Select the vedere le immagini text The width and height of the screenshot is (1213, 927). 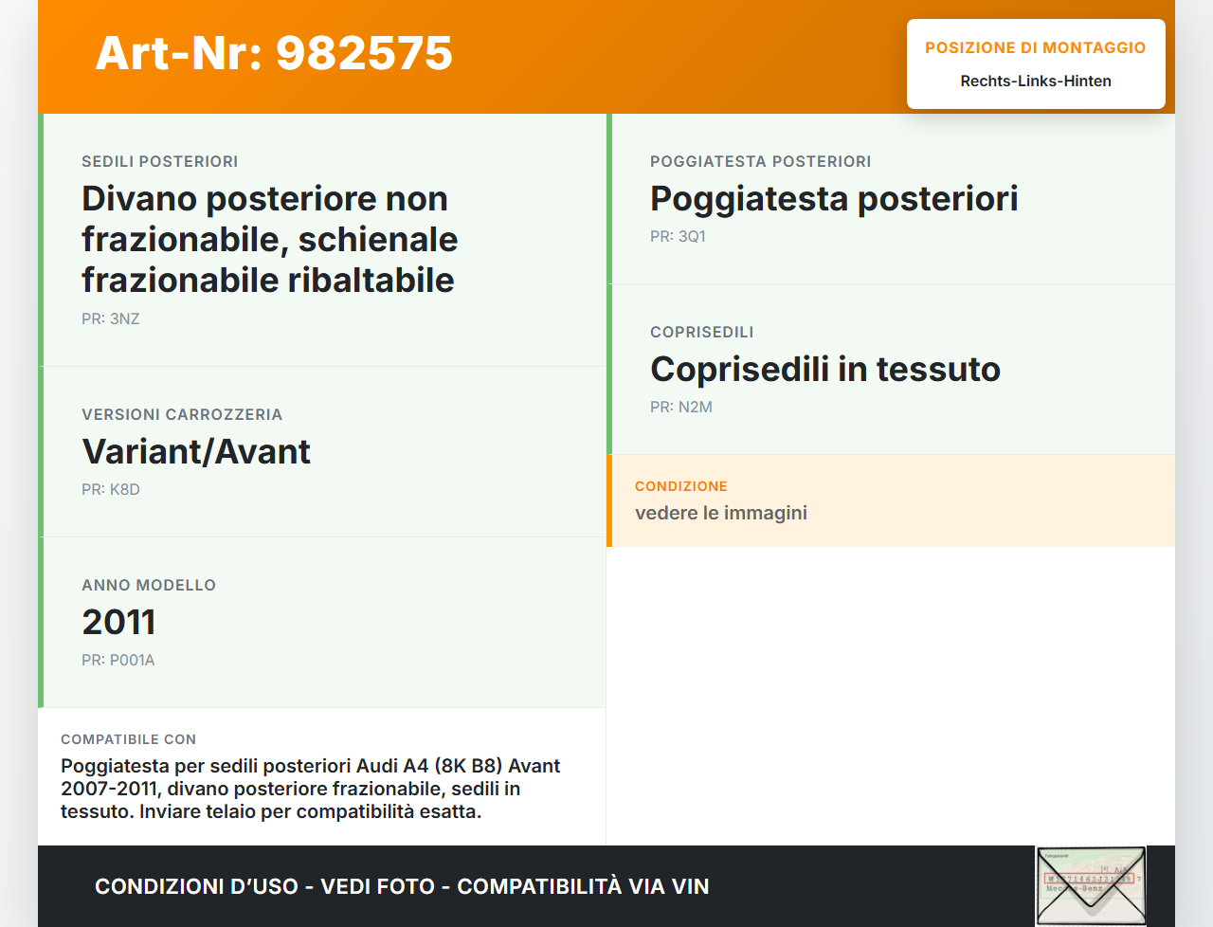(x=721, y=513)
